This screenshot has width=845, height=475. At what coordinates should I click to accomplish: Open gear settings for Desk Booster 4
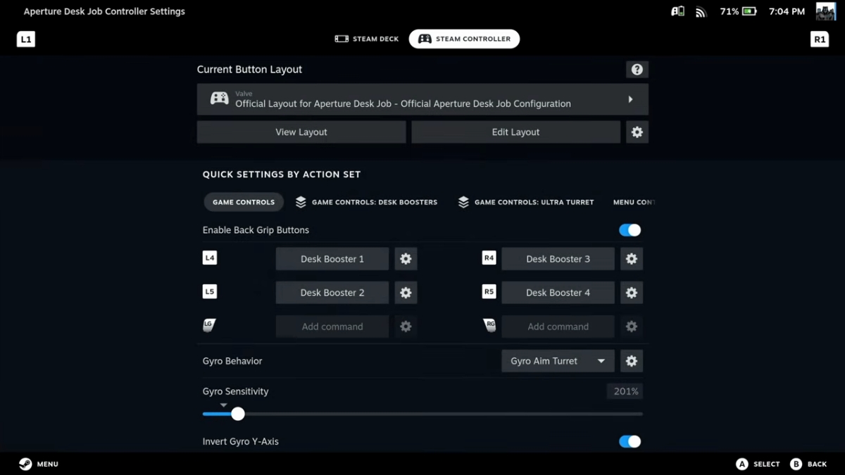tap(631, 293)
